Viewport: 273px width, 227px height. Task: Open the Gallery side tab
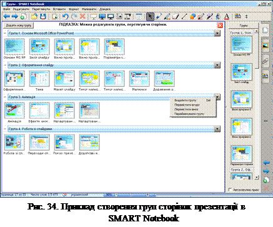click(266, 45)
